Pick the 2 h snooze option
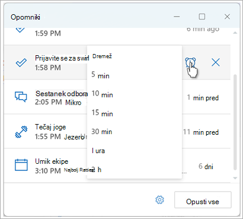 pyautogui.click(x=135, y=170)
